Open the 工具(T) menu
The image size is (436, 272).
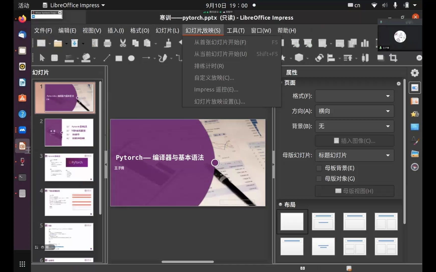(x=236, y=30)
